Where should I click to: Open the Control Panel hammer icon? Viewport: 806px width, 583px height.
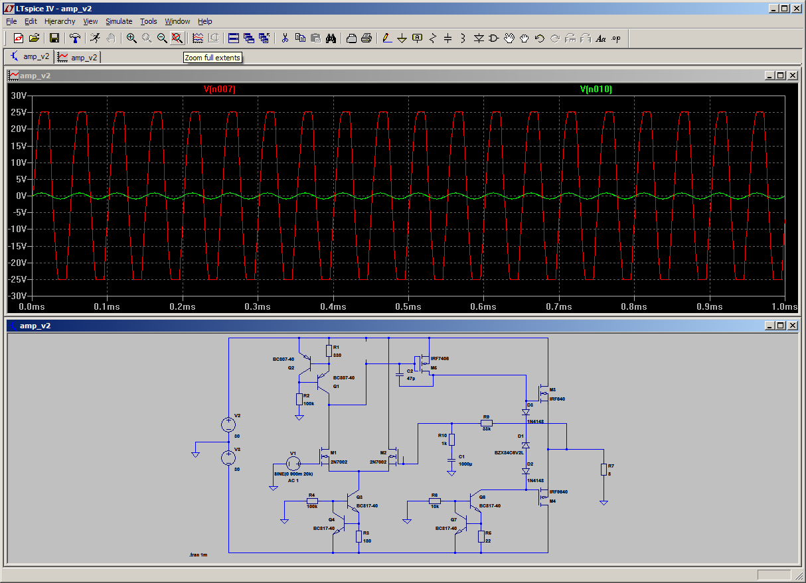coord(75,38)
